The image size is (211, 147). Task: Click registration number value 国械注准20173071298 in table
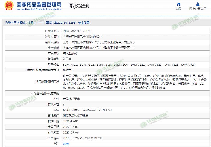point(78,31)
